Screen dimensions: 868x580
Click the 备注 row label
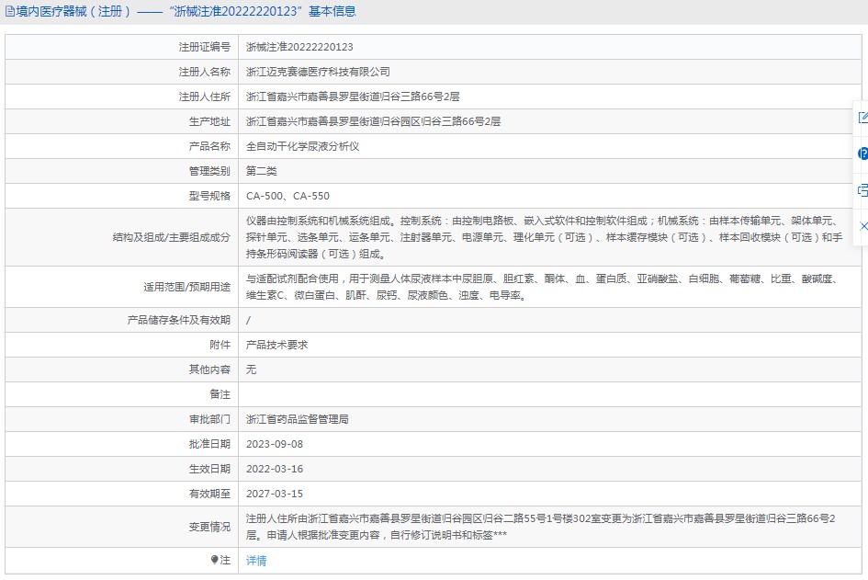coord(220,394)
